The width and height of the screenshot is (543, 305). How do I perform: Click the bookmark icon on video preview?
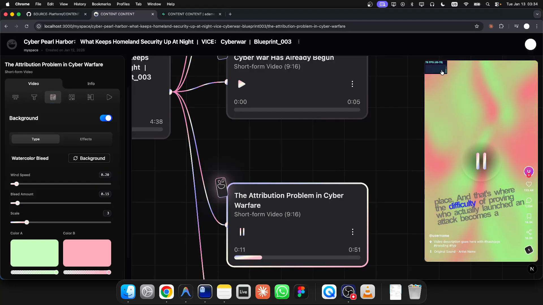529,216
